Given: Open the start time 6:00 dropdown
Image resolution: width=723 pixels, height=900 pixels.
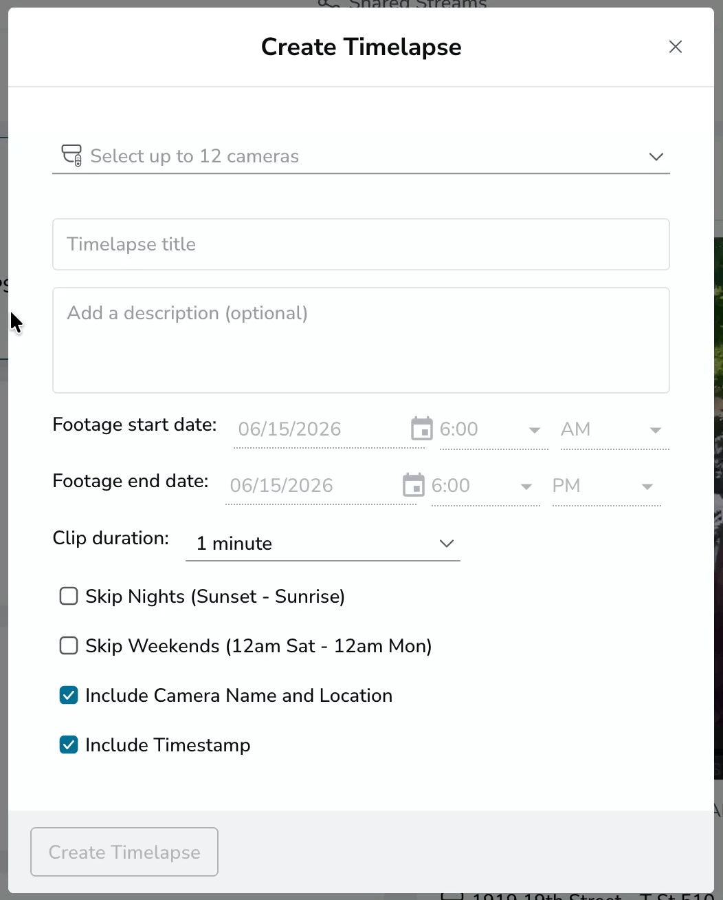Looking at the screenshot, I should pos(493,429).
